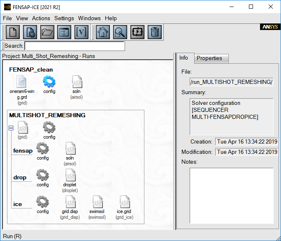
Task: Open the fensap config gear icon
Action: point(43,148)
